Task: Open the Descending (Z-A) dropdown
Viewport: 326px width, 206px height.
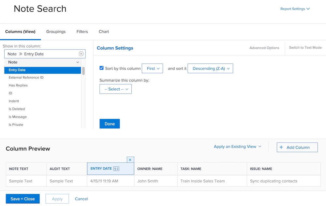Action: 210,68
